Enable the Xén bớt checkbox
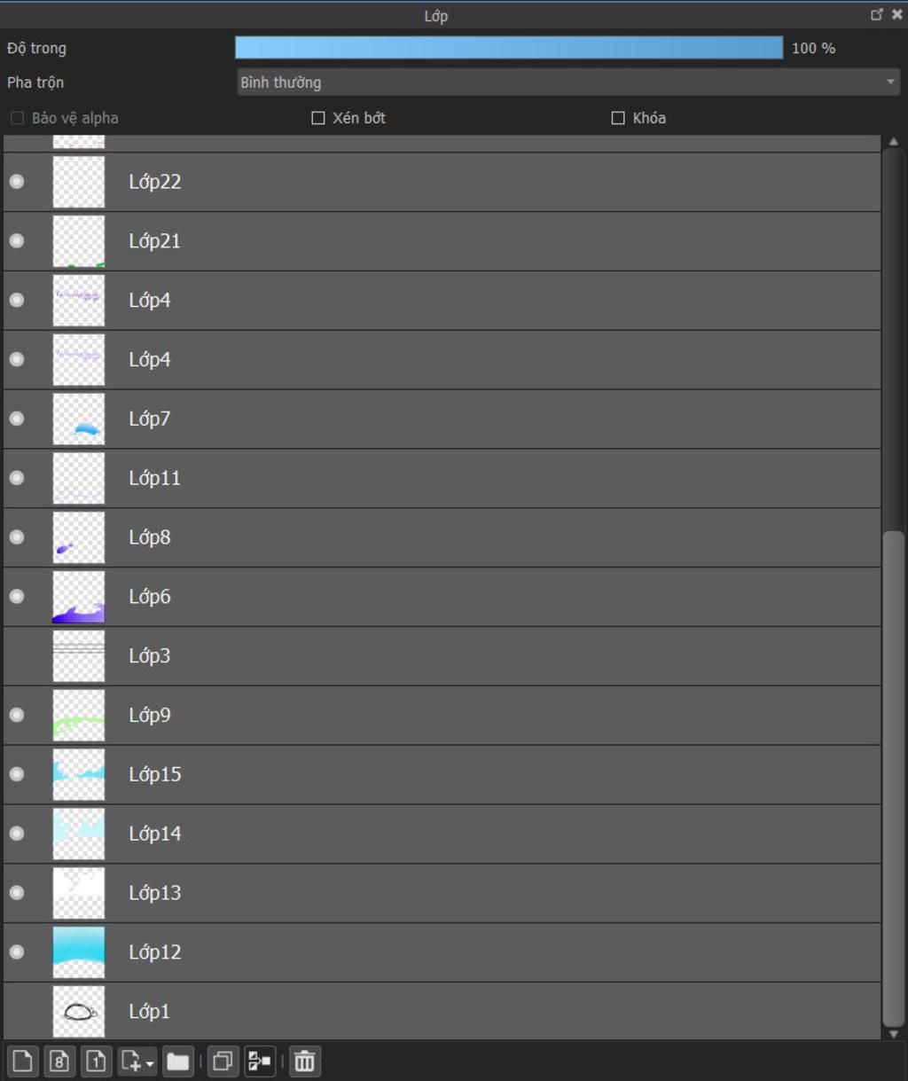The height and width of the screenshot is (1081, 908). click(x=318, y=118)
